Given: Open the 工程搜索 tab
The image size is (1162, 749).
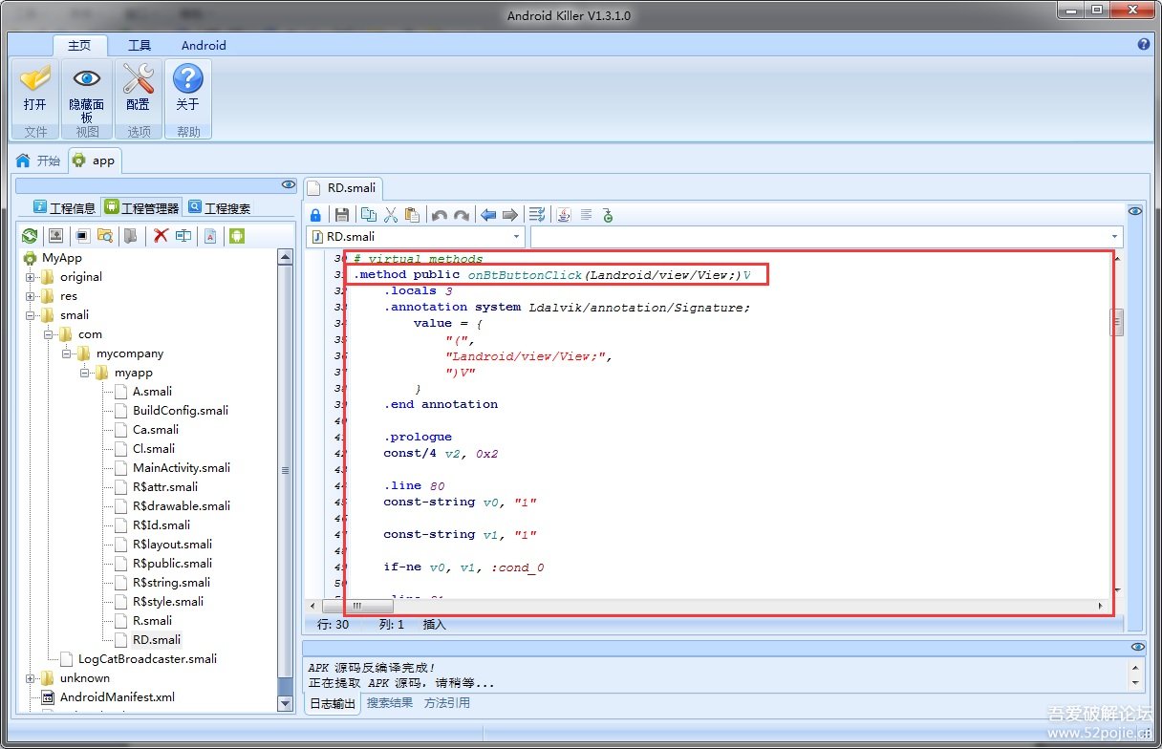Looking at the screenshot, I should 219,207.
